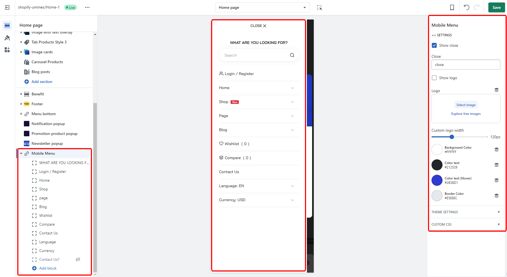Viewport: 507px width, 277px height.
Task: Enable the Show logo checkbox
Action: tap(434, 78)
